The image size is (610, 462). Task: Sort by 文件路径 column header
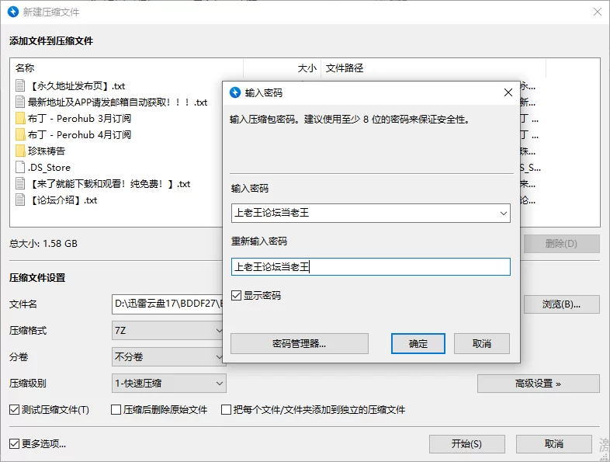pos(345,68)
